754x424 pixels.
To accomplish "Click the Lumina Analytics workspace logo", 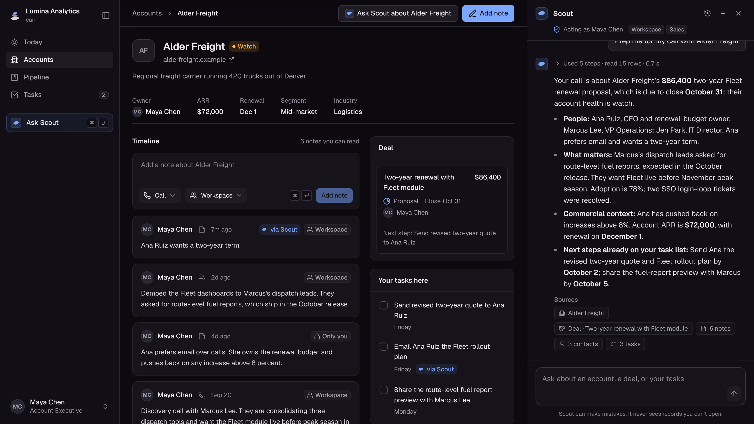I will point(15,15).
